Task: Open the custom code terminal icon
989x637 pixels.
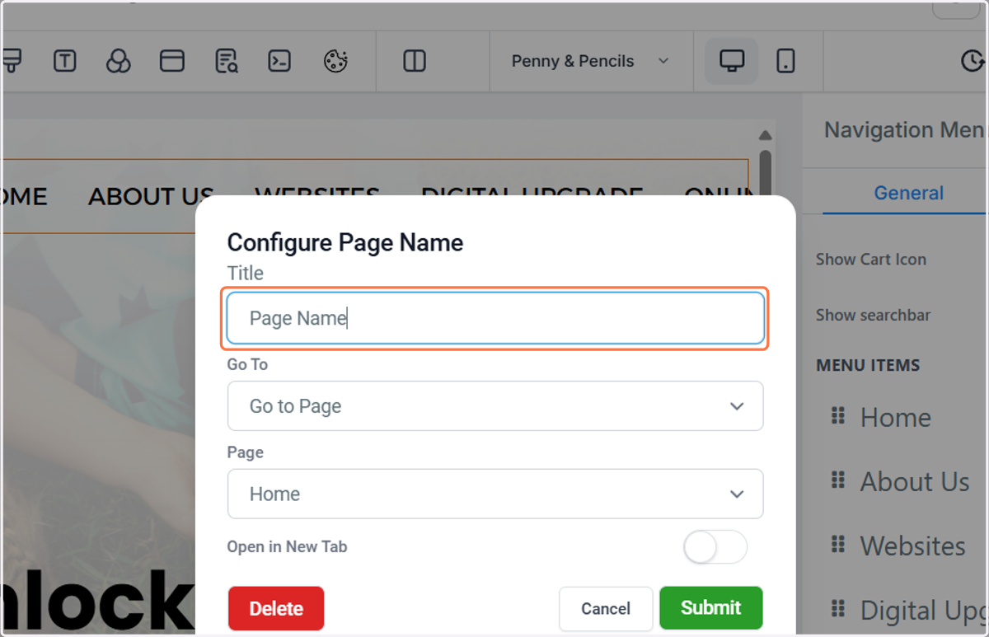Action: (280, 61)
